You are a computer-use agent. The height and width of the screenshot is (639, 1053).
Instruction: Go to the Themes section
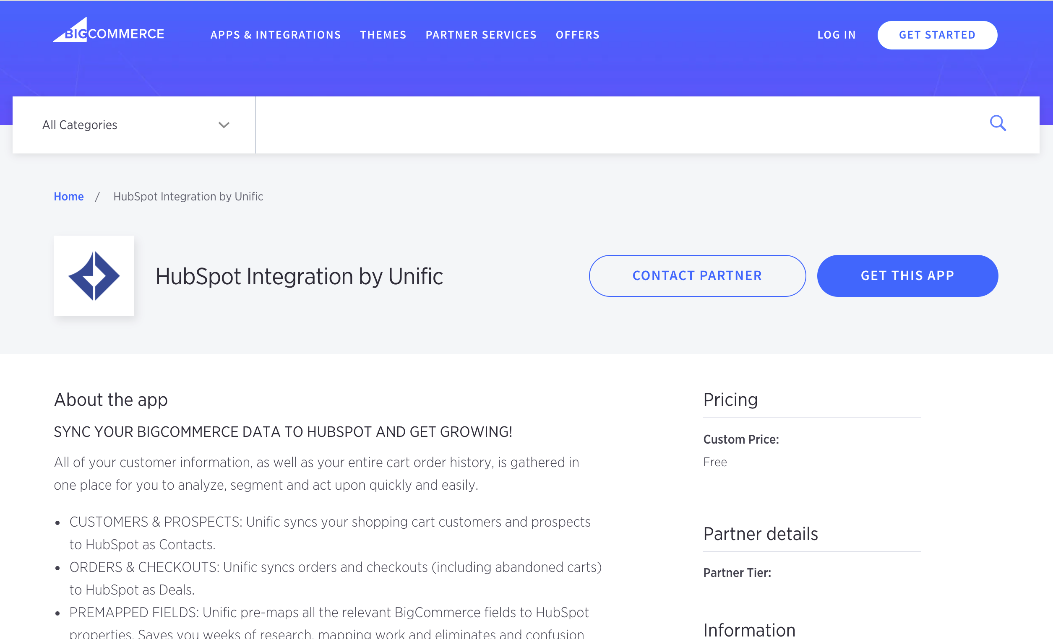(383, 35)
